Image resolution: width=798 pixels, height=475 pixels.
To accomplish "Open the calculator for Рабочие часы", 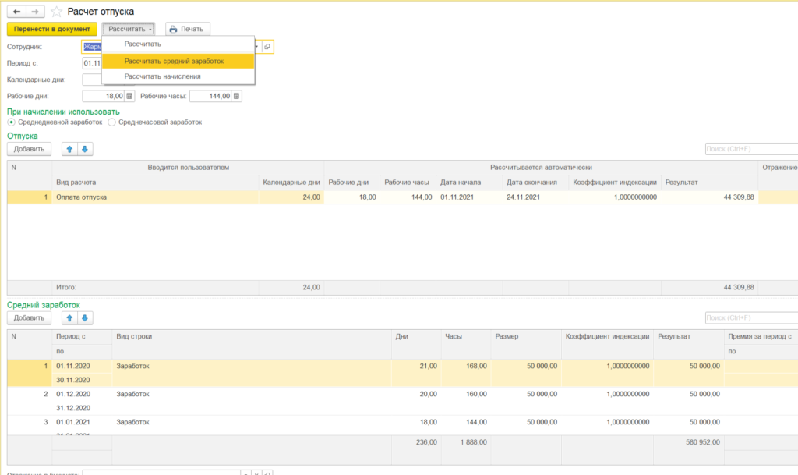I will 237,96.
